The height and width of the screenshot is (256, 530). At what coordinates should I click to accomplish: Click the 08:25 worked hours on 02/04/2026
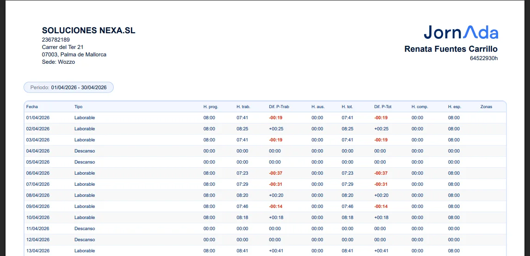click(242, 129)
